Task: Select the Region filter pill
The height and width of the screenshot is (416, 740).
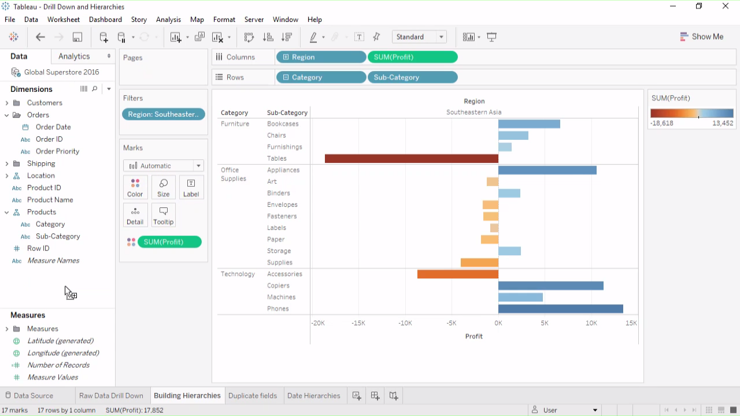Action: point(164,114)
